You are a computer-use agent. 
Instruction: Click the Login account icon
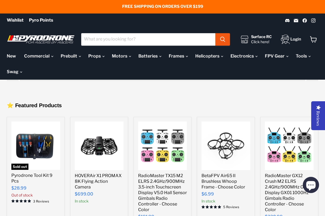[x=285, y=39]
